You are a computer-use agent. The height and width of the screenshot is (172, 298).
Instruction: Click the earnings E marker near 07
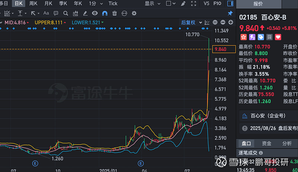(35, 163)
